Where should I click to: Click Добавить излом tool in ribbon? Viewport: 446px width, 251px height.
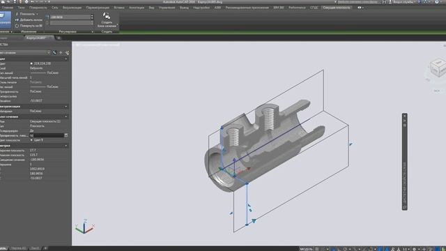[29, 20]
